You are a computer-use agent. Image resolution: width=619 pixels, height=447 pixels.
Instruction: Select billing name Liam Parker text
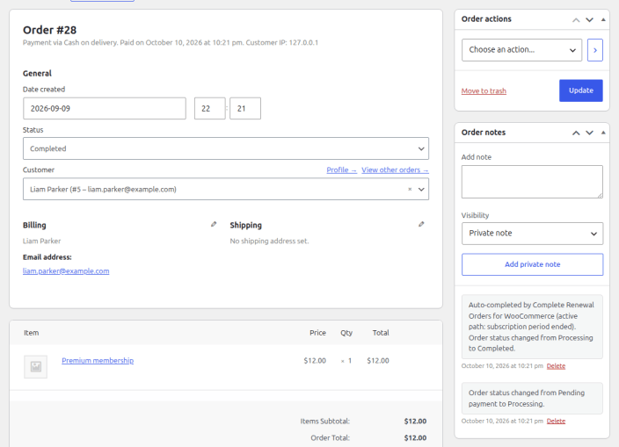point(42,242)
